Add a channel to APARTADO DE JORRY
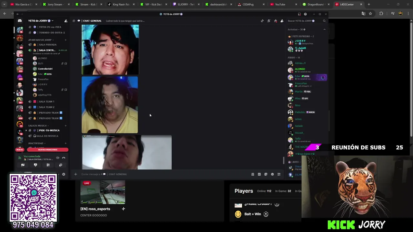 [65, 40]
